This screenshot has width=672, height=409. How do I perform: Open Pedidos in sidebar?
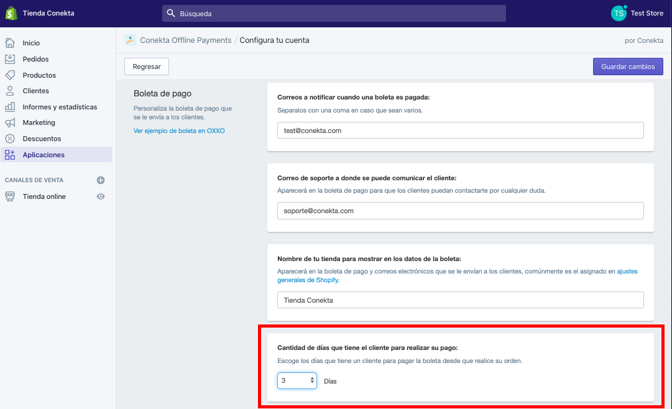[x=35, y=59]
